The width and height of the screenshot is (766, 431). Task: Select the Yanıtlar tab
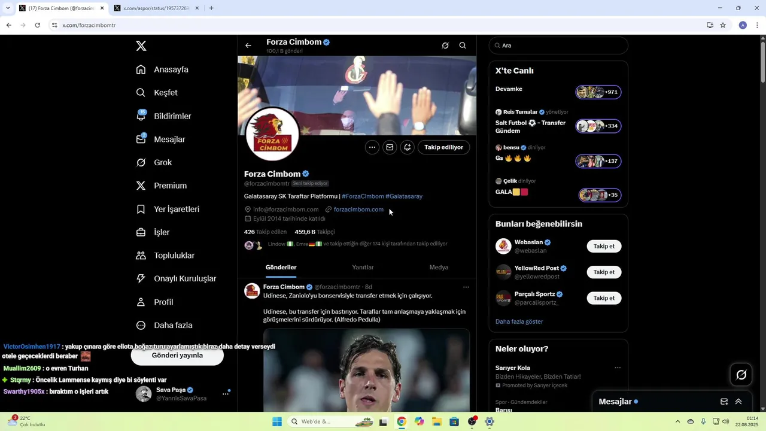pos(363,268)
